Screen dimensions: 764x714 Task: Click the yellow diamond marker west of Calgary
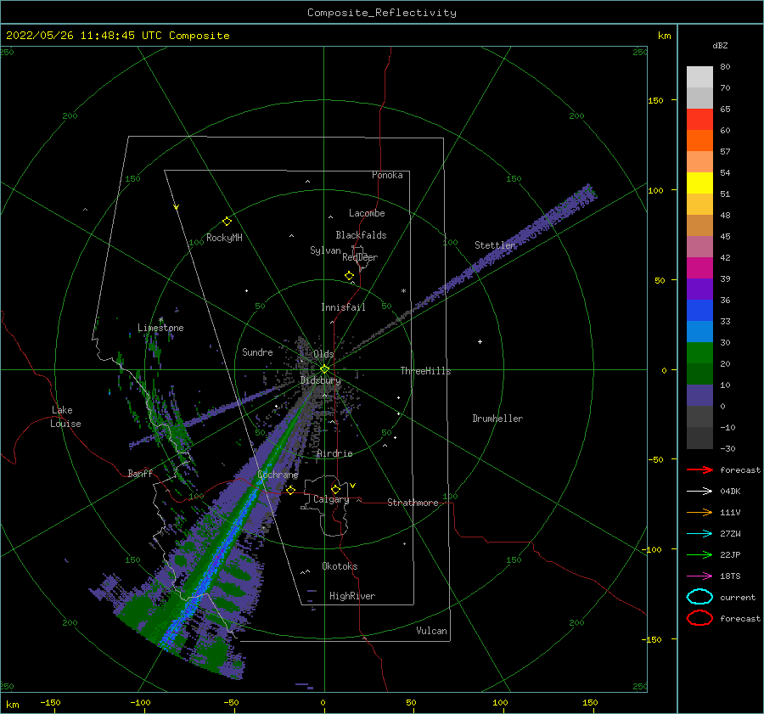tap(291, 490)
